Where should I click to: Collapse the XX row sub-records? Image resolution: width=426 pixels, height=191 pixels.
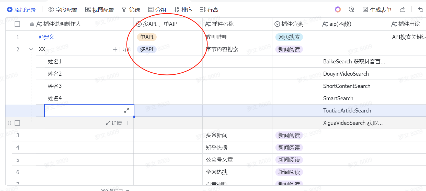point(31,49)
